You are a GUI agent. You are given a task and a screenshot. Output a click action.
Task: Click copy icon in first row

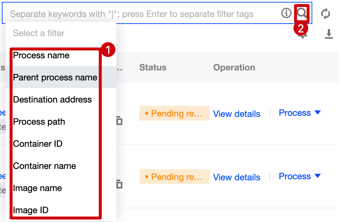click(119, 120)
